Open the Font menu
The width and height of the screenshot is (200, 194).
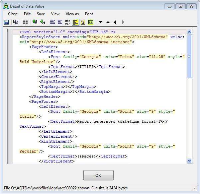[89, 14]
